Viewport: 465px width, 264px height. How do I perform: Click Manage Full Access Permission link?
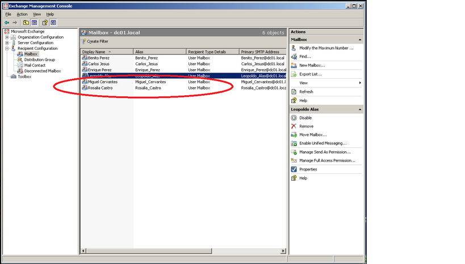(x=328, y=160)
